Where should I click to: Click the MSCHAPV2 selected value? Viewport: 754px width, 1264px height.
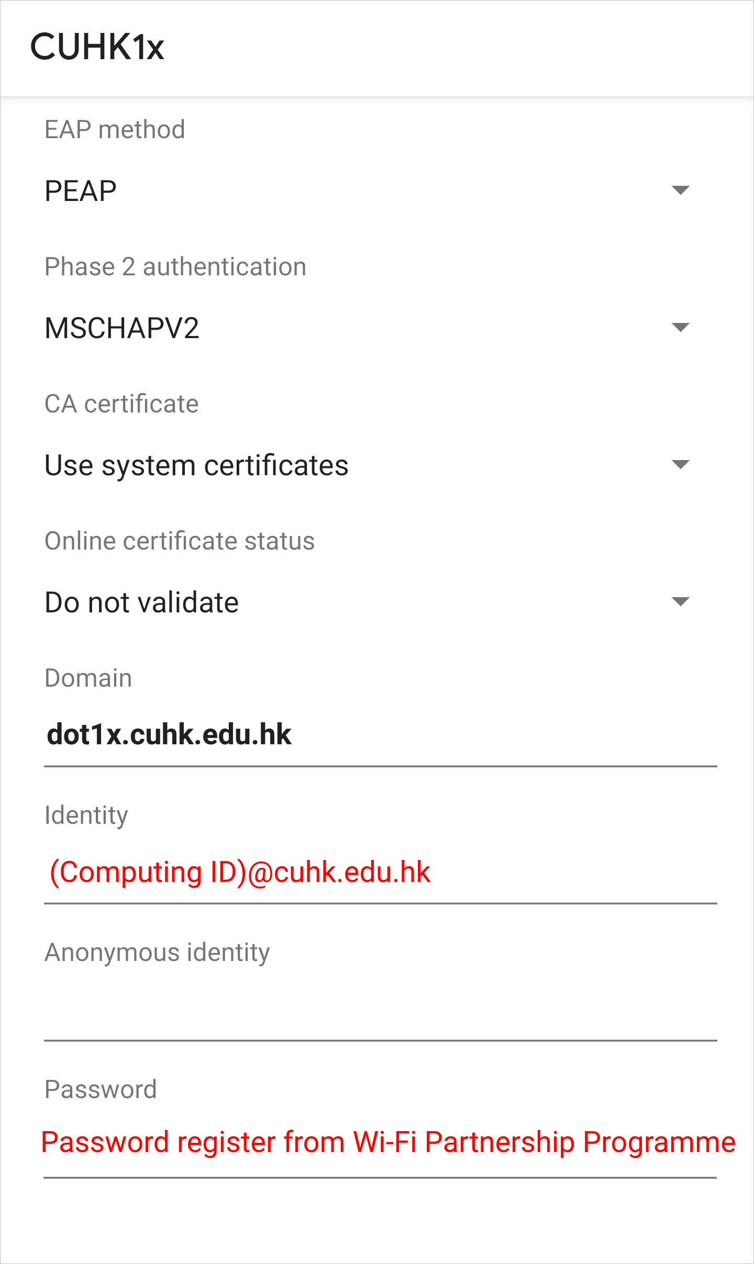[x=122, y=328]
